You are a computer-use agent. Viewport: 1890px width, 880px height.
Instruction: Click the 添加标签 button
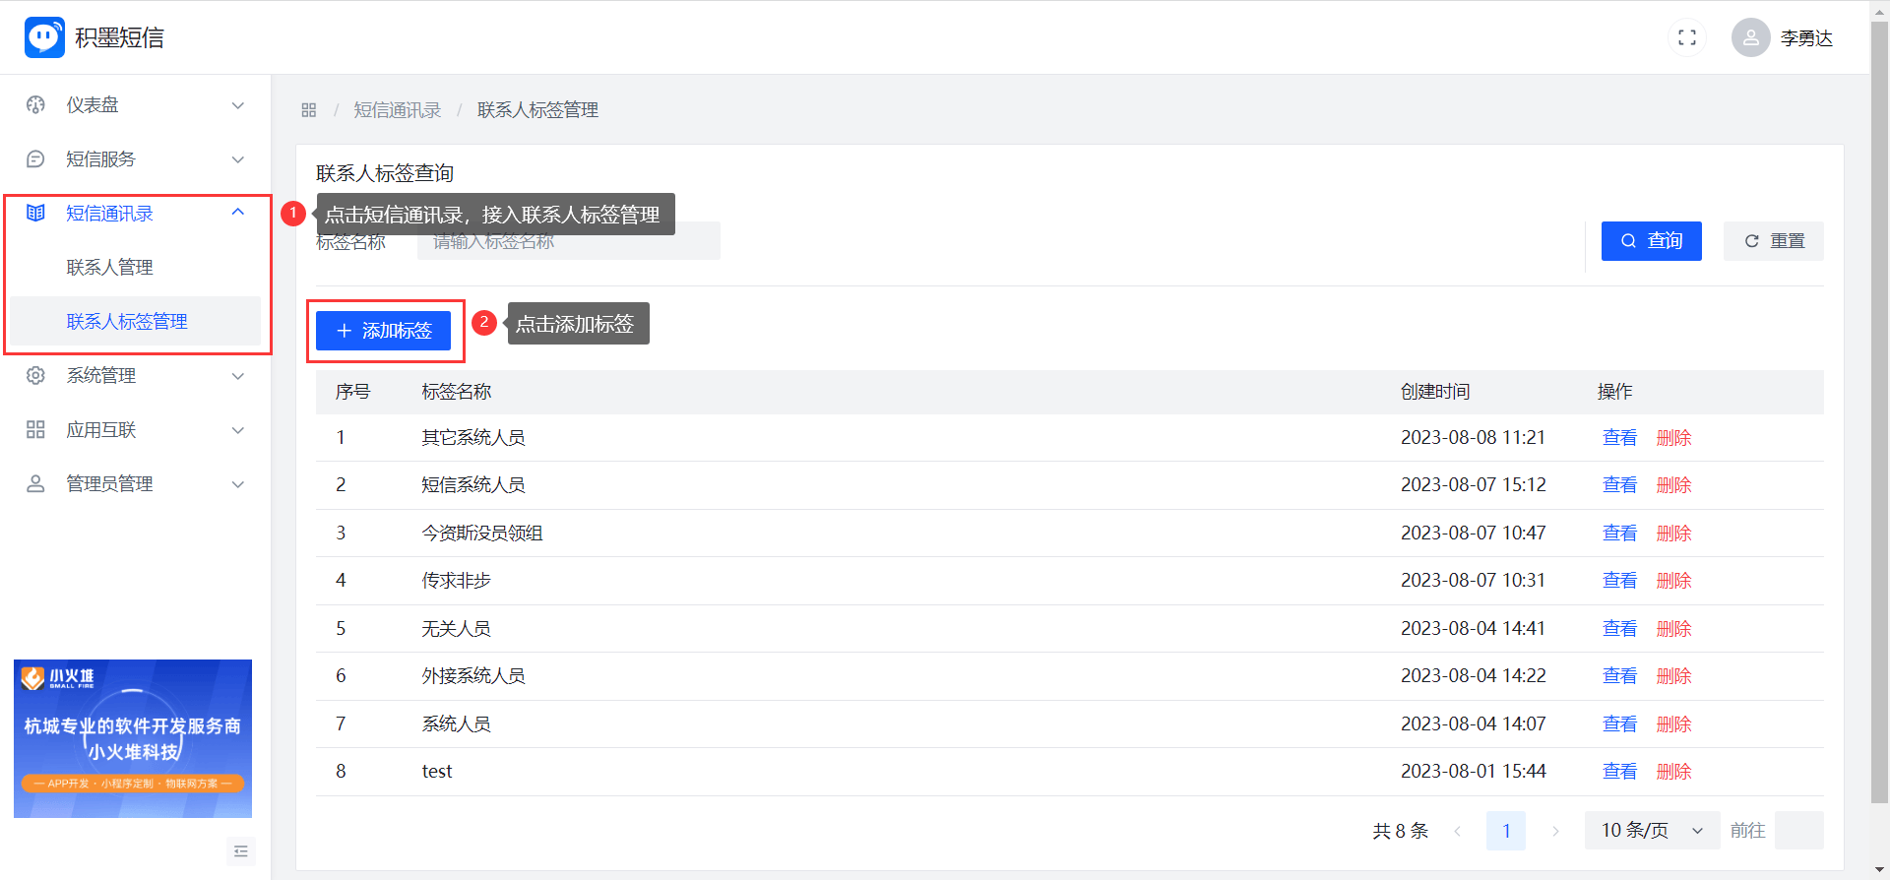(x=383, y=331)
